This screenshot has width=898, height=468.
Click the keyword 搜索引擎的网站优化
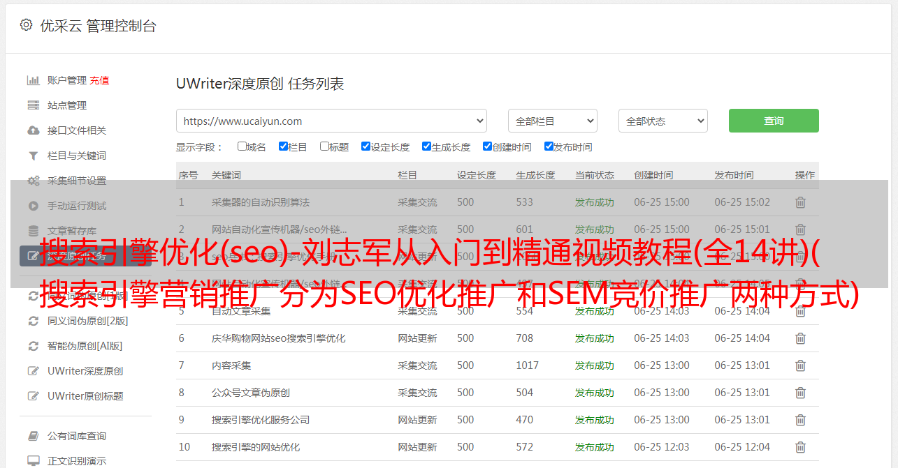(256, 447)
